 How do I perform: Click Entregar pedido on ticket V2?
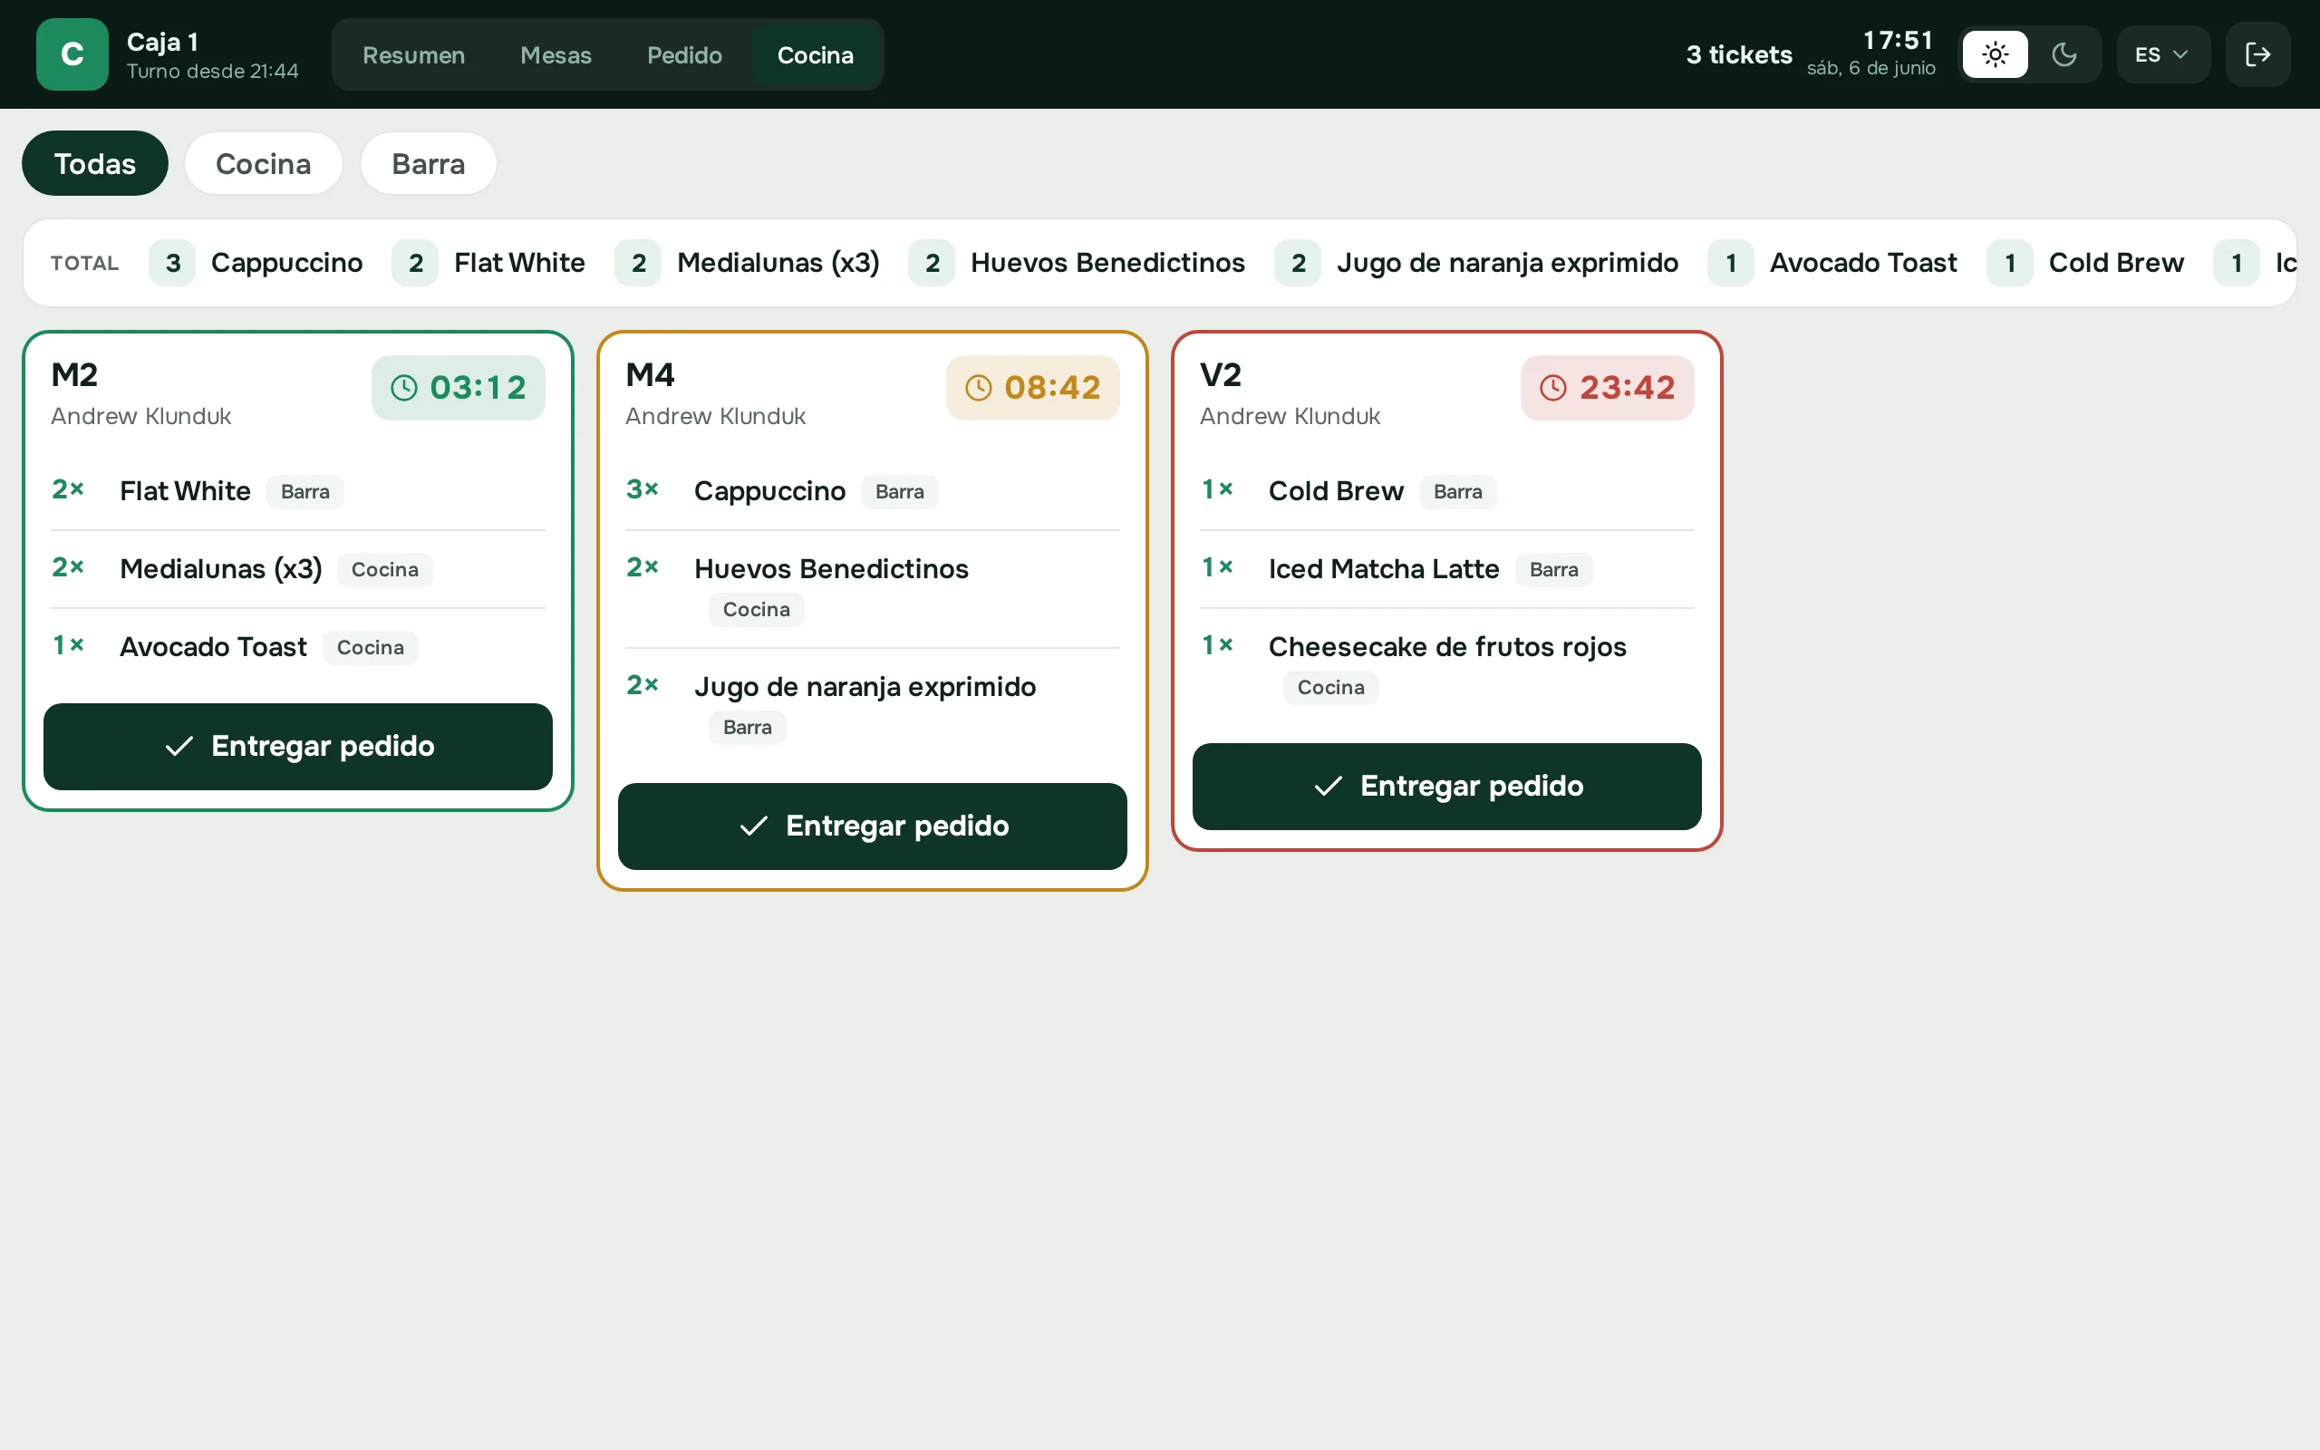tap(1446, 787)
